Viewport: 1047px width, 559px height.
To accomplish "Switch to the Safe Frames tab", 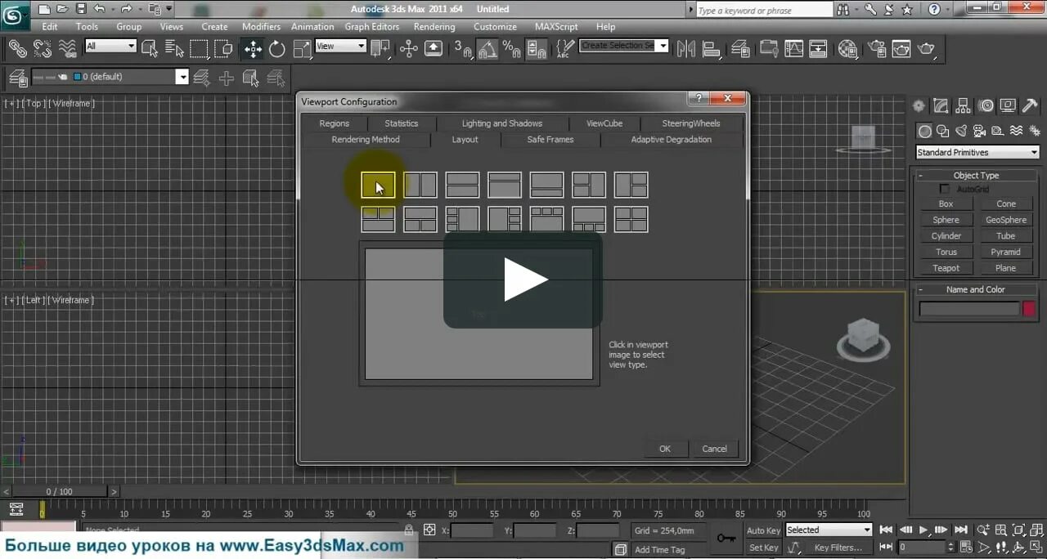I will (550, 139).
